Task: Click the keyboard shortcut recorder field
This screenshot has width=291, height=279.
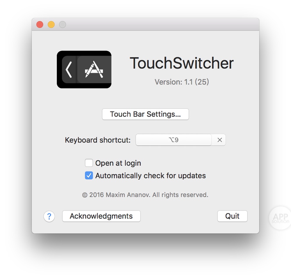Action: pyautogui.click(x=173, y=140)
